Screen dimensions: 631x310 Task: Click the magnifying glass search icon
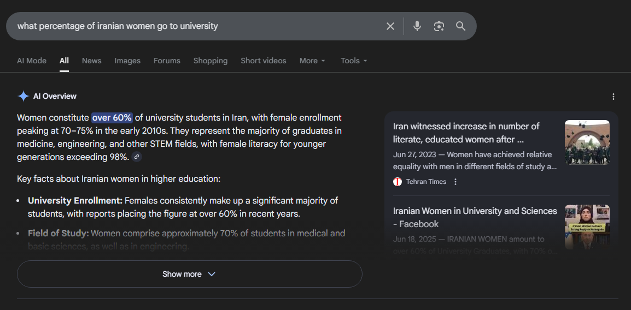coord(460,26)
